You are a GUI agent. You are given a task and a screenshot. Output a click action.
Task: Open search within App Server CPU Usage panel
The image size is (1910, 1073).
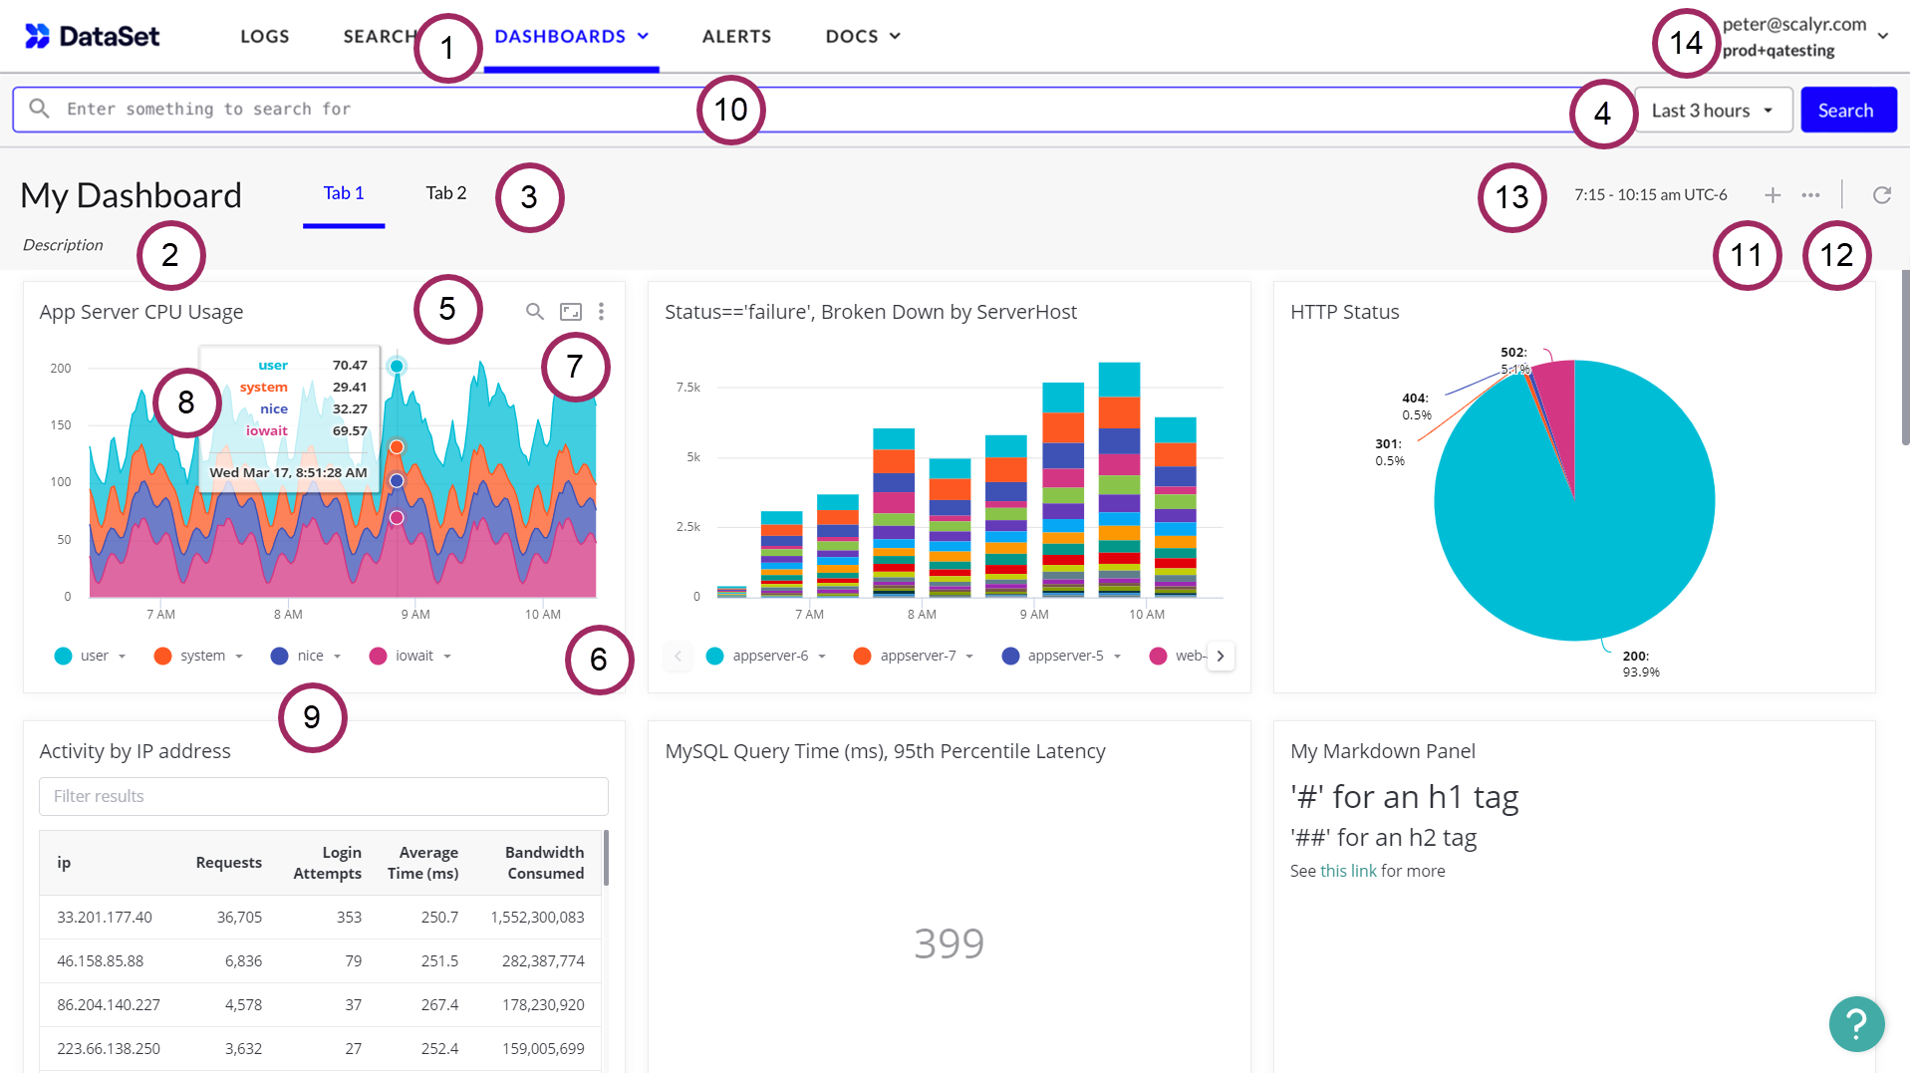[x=535, y=311]
